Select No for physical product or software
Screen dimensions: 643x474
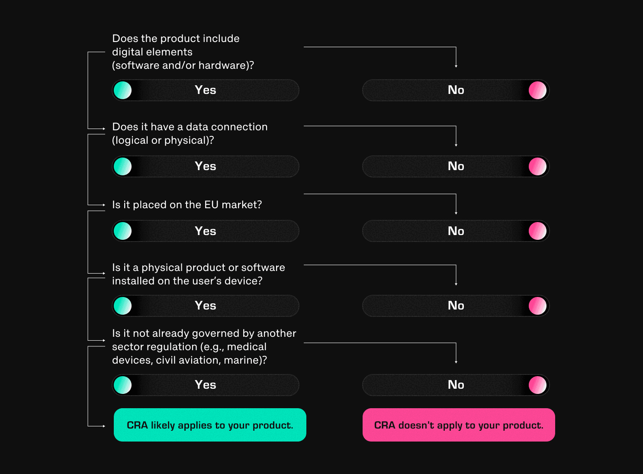[456, 306]
